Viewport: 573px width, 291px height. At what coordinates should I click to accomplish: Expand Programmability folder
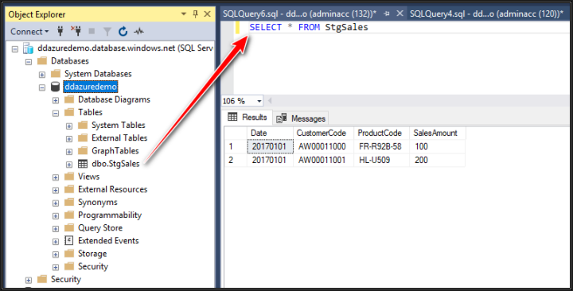[56, 215]
